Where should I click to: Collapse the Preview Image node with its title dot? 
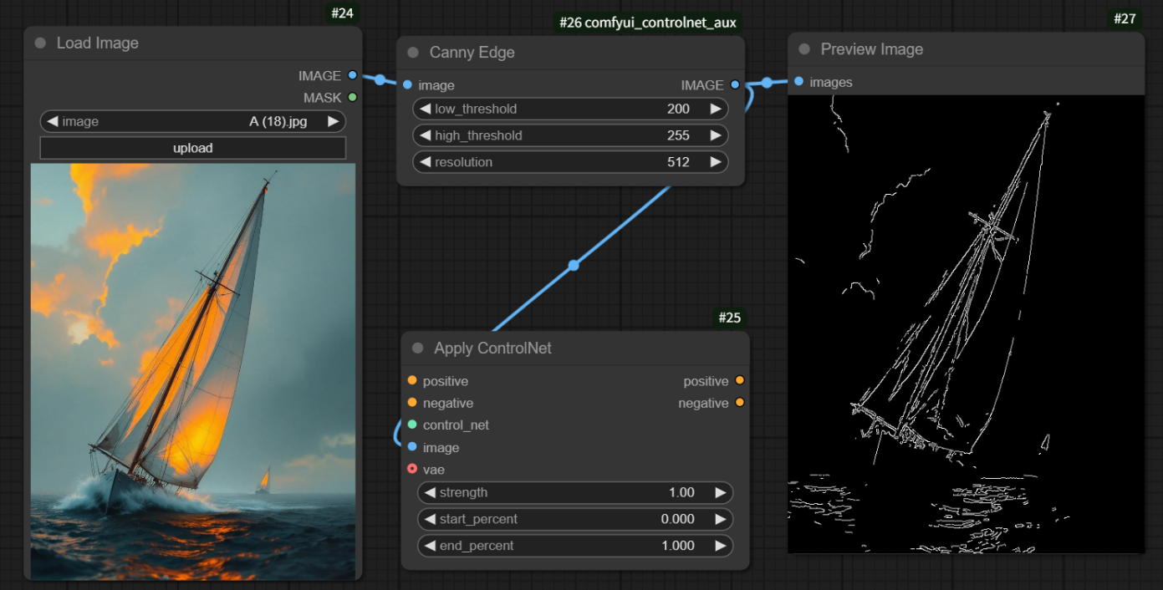click(x=803, y=48)
